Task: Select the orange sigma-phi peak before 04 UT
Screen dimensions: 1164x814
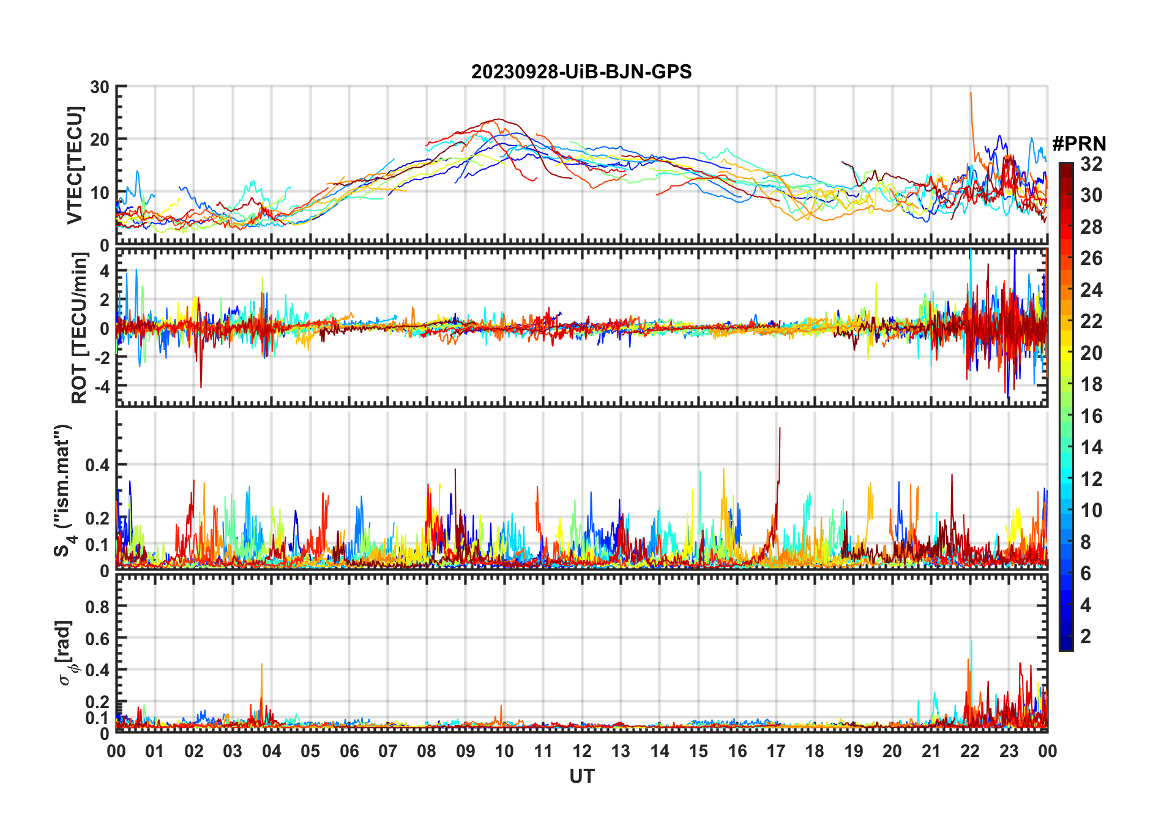Action: point(262,666)
